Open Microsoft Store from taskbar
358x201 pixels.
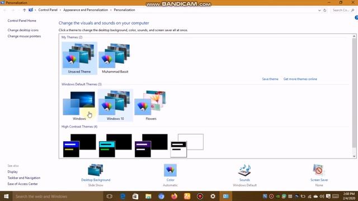click(x=135, y=196)
